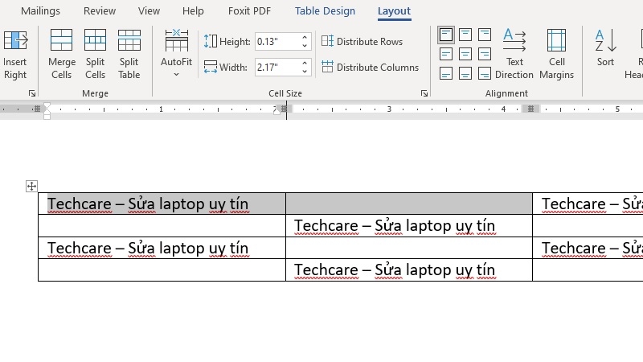
Task: Select Align Center
Action: pos(465,54)
